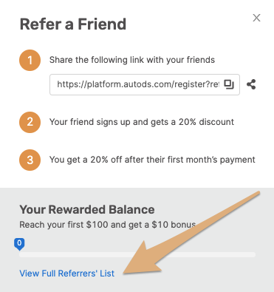The width and height of the screenshot is (274, 292).
Task: Open the share icon next to the link
Action: tap(251, 84)
